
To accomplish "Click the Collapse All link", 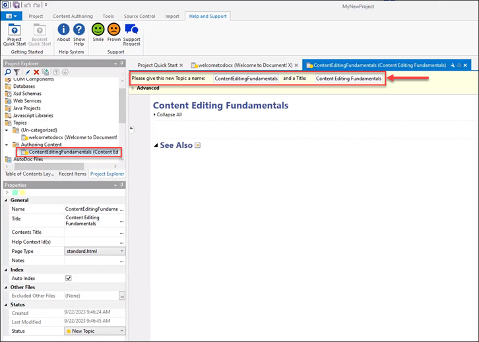I will [168, 115].
